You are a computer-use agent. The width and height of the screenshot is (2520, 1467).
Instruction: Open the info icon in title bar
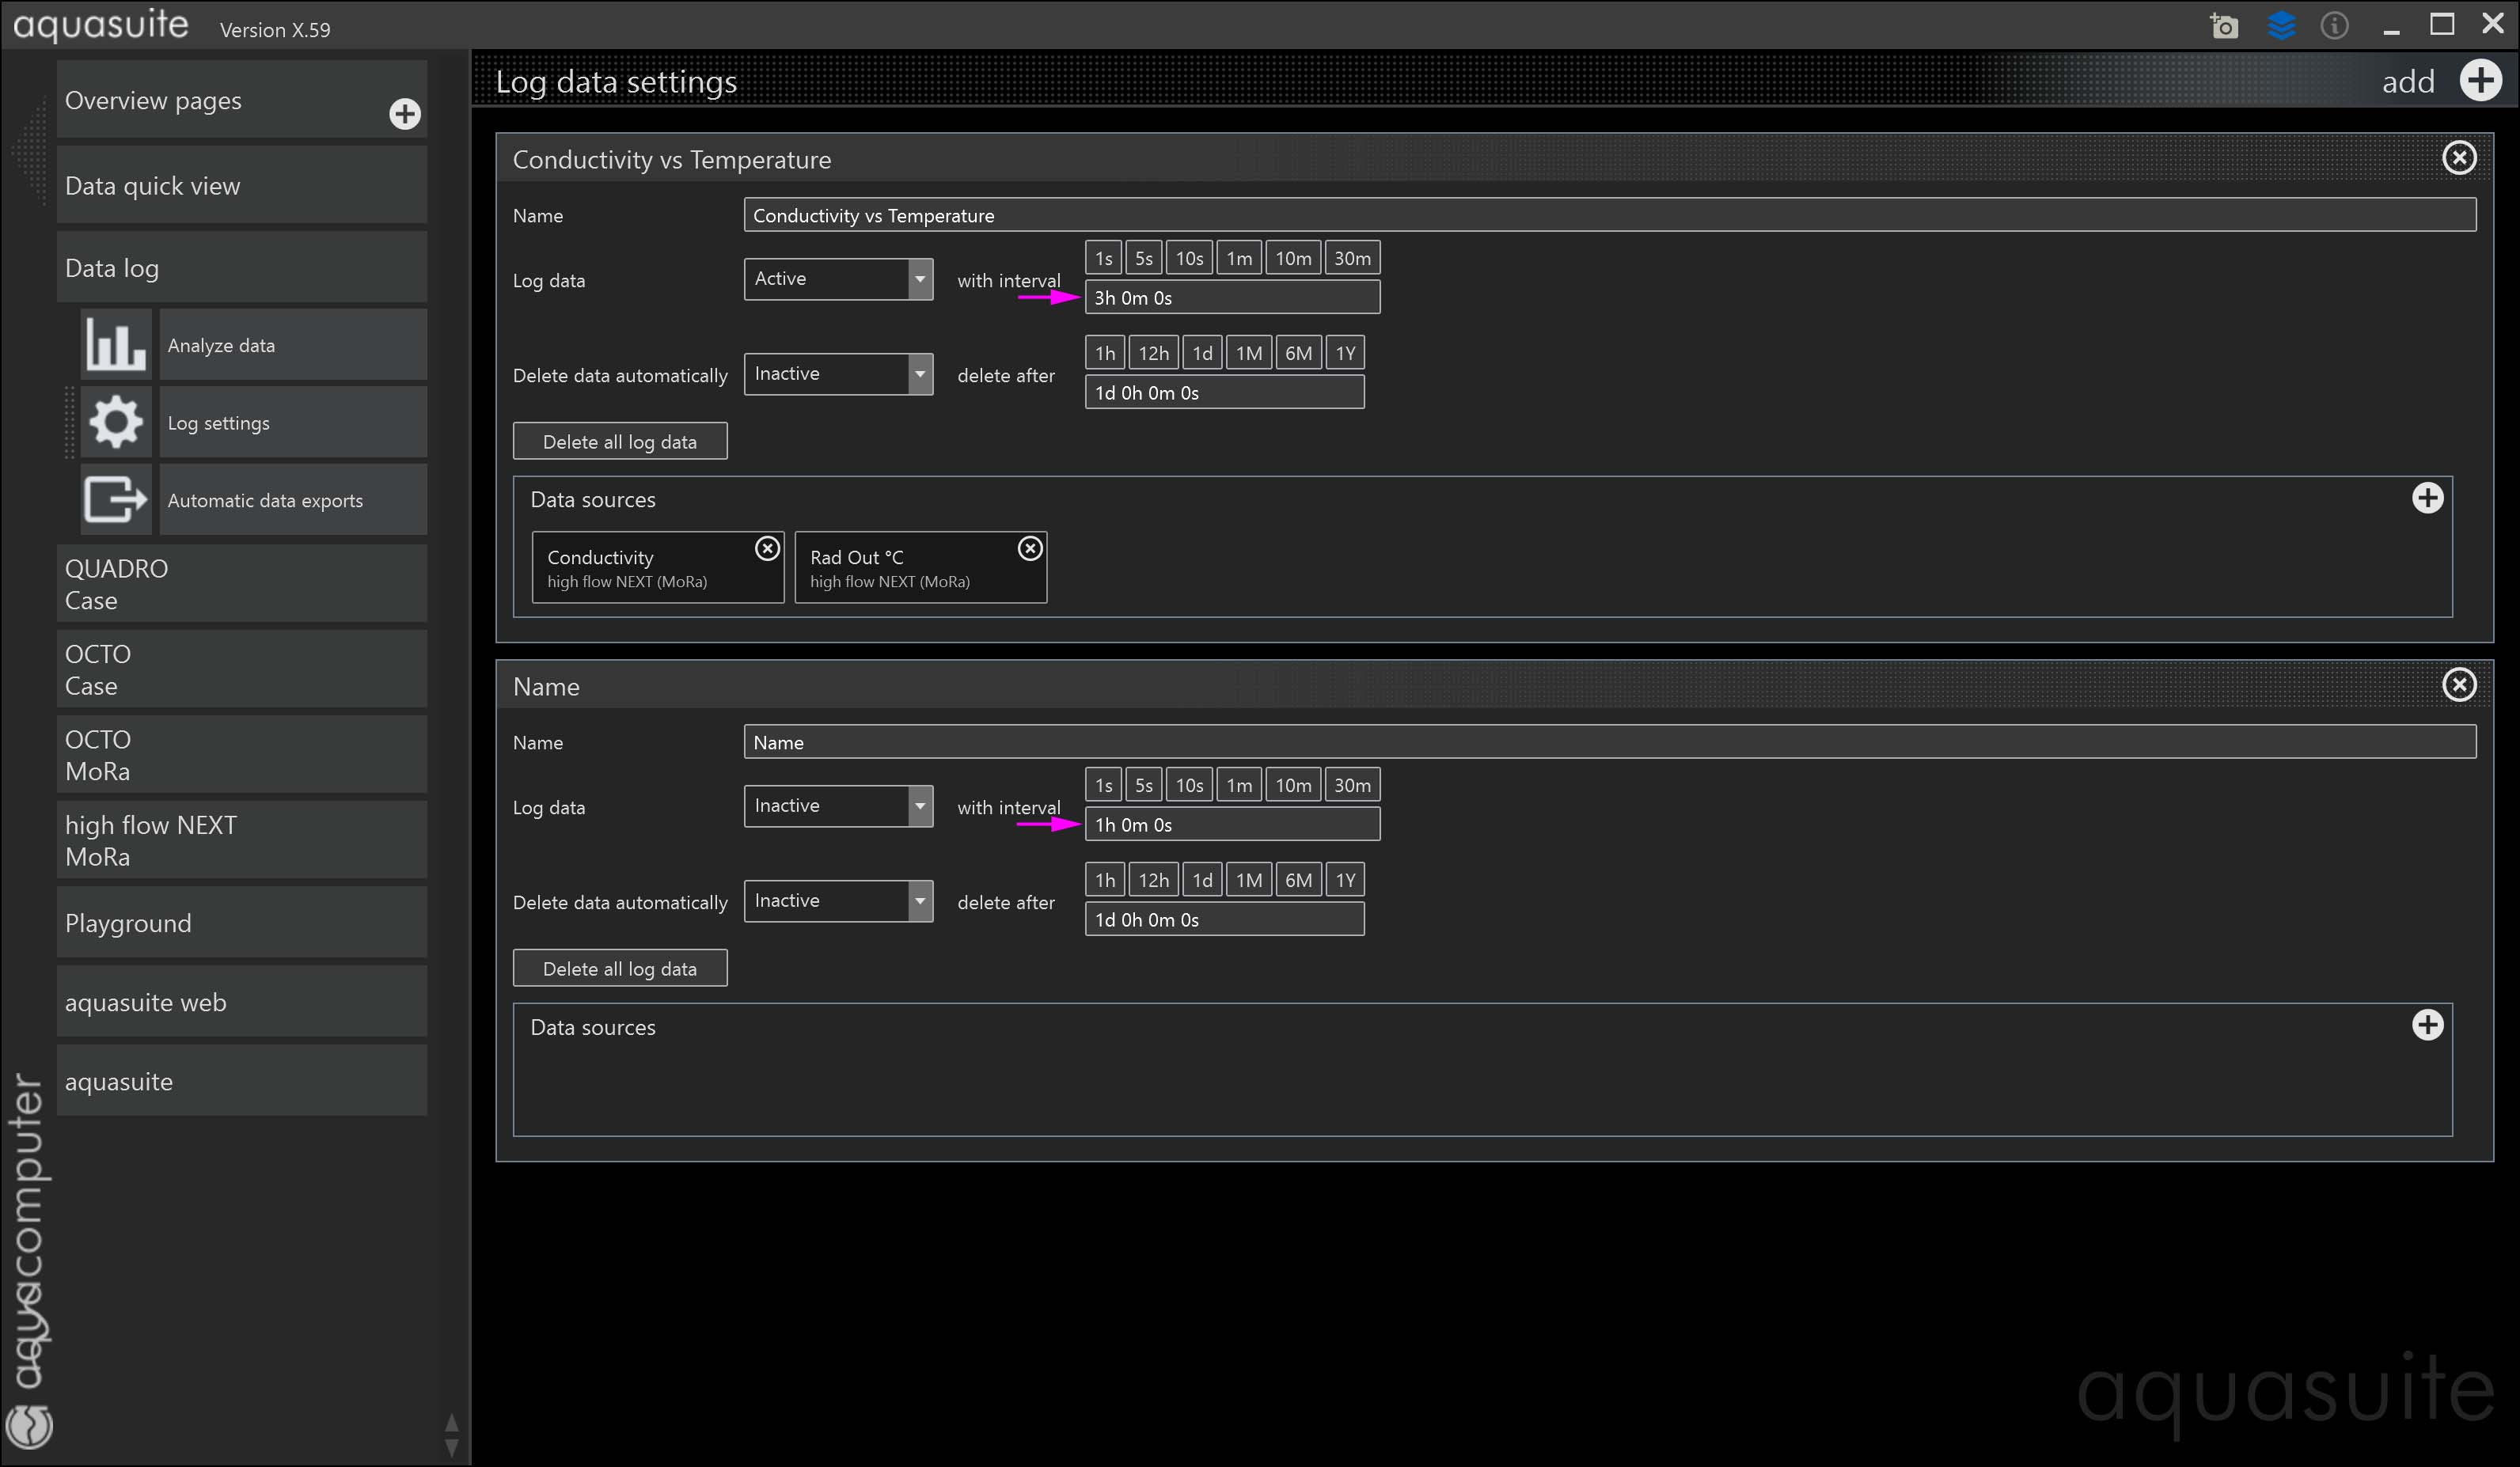coord(2334,26)
